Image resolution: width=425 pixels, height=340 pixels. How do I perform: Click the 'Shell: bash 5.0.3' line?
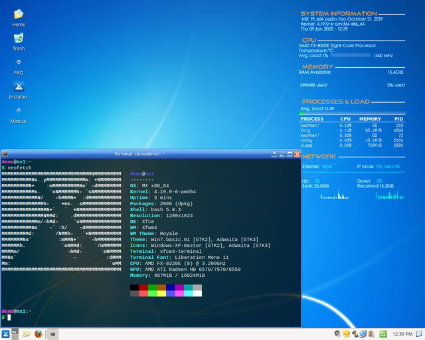click(x=155, y=210)
